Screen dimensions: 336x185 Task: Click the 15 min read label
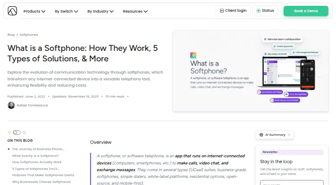[115, 96]
